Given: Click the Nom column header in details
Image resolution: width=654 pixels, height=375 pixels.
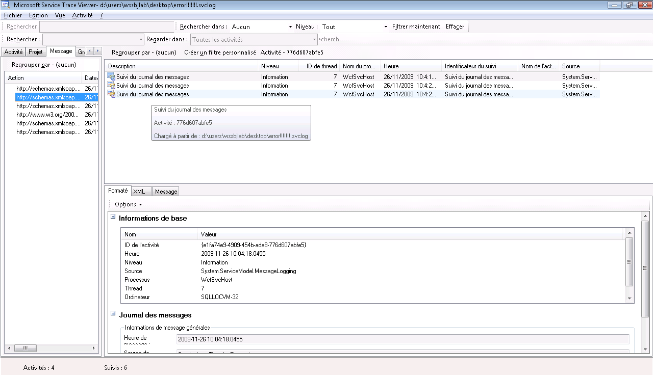Looking at the screenshot, I should [159, 234].
